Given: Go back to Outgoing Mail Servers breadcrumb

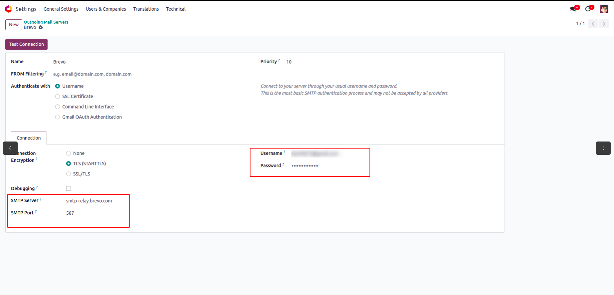Looking at the screenshot, I should [46, 22].
